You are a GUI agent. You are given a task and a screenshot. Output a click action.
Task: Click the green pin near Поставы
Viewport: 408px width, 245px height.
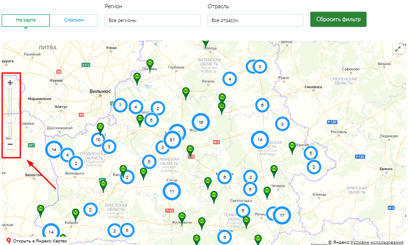point(150,64)
